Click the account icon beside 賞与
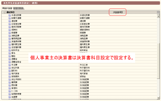This screenshot has height=101, width=161. 10,53
